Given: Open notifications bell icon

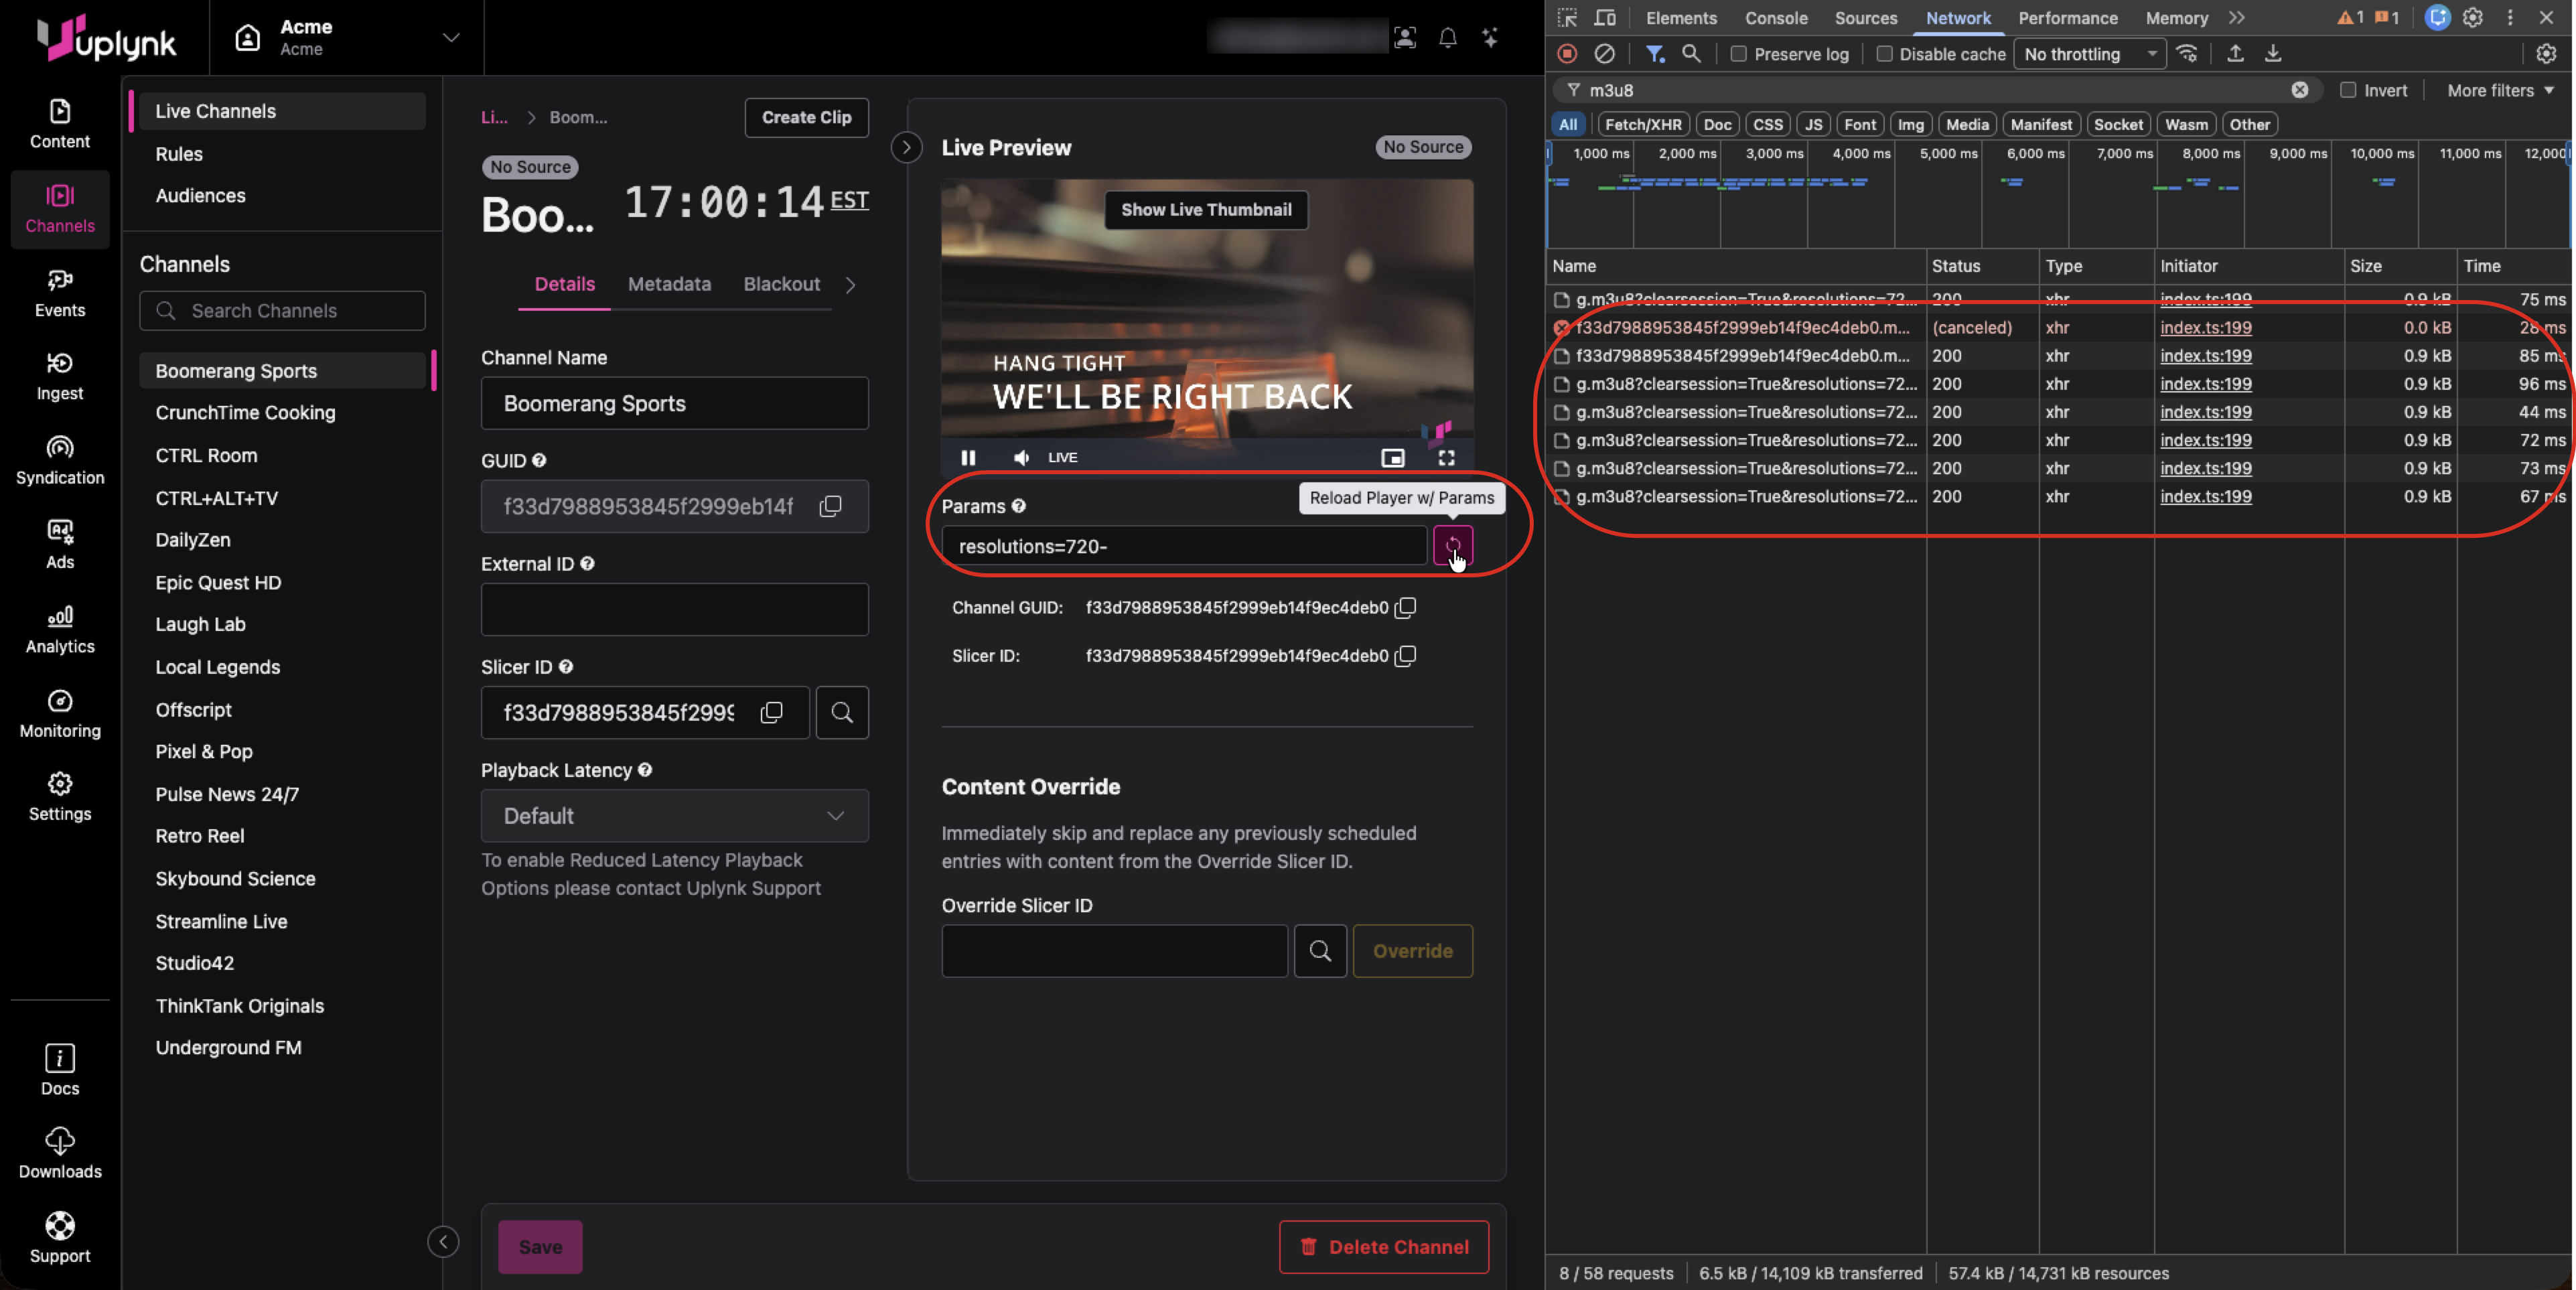Looking at the screenshot, I should pyautogui.click(x=1447, y=38).
